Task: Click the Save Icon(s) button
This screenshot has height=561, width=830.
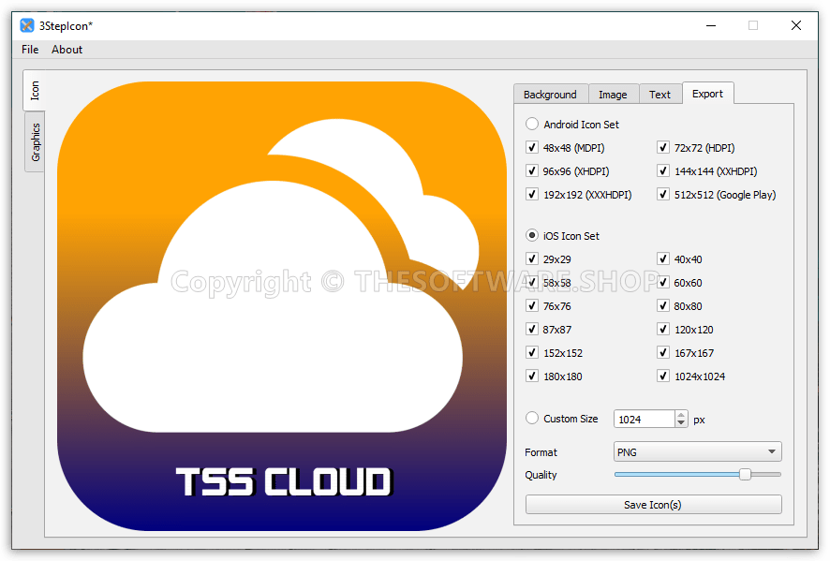Action: point(653,505)
